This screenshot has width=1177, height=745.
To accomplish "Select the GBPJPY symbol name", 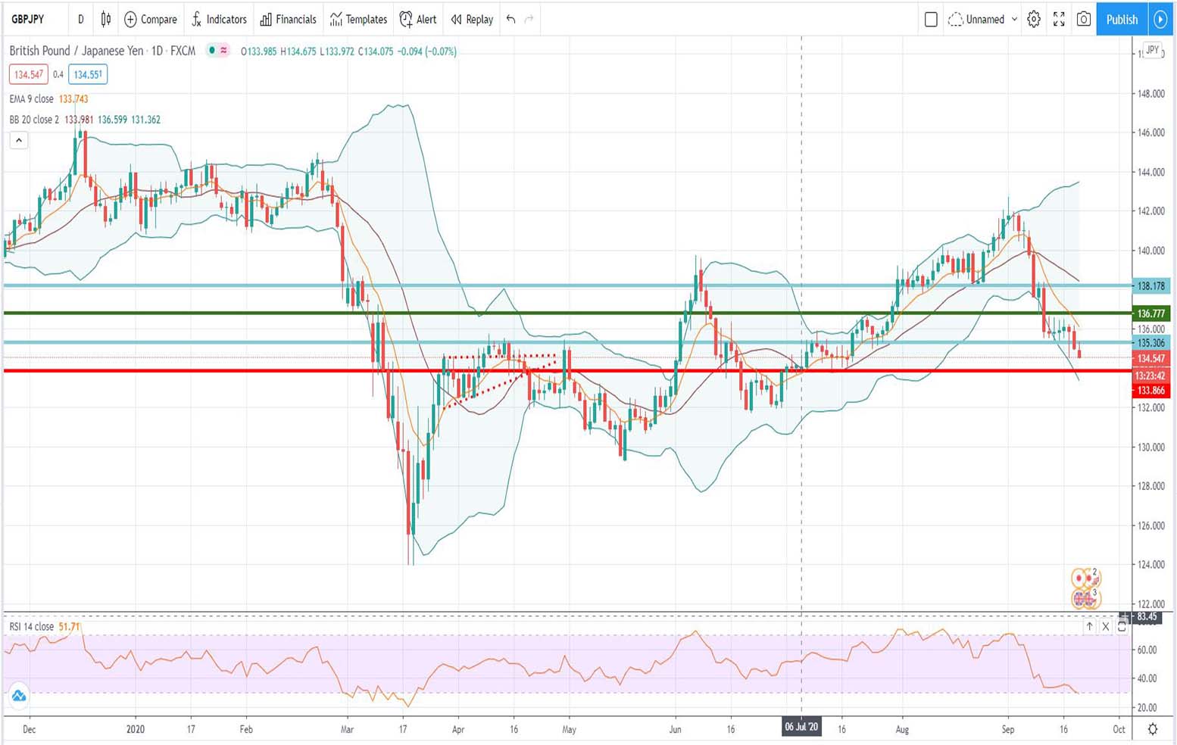I will tap(27, 20).
